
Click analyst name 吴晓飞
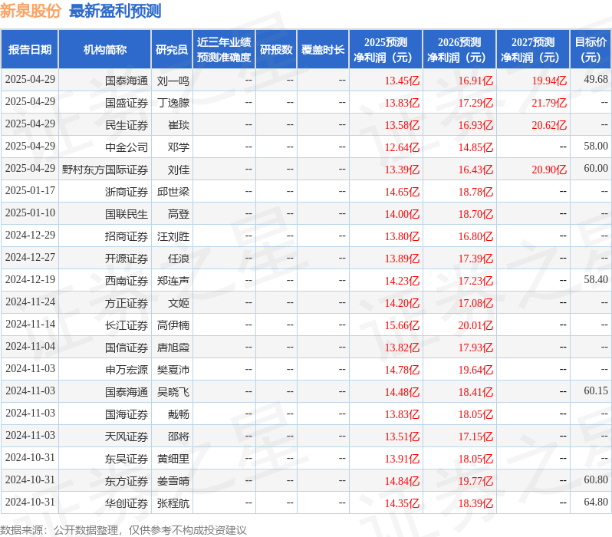[173, 393]
